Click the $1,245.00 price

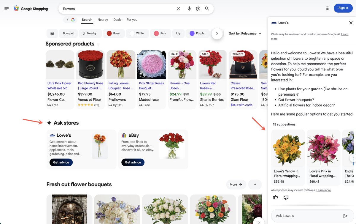click(x=56, y=94)
